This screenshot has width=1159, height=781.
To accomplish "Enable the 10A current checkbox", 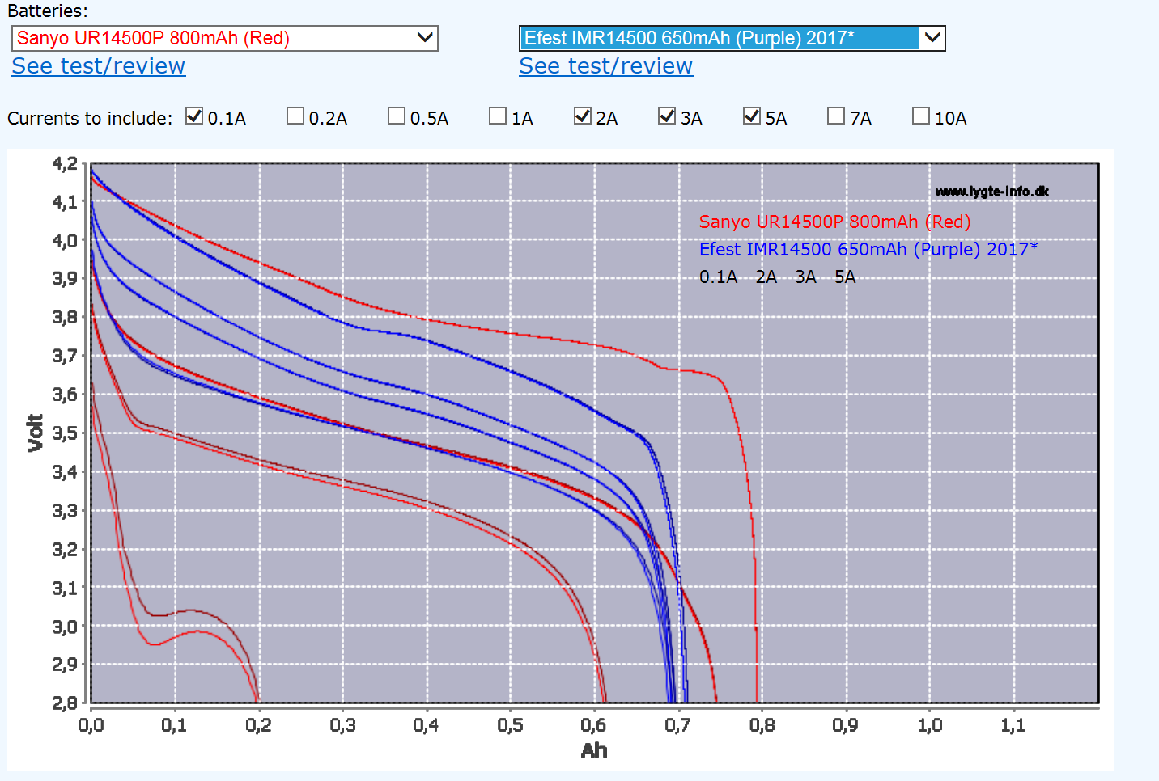I will point(921,116).
